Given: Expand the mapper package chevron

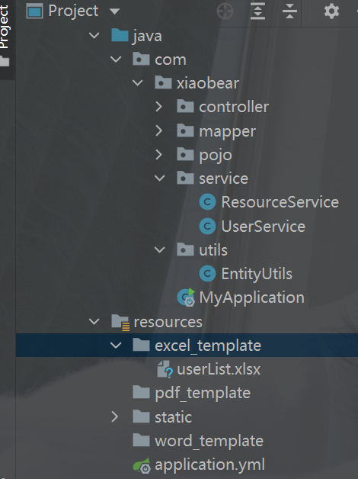Looking at the screenshot, I should (159, 130).
